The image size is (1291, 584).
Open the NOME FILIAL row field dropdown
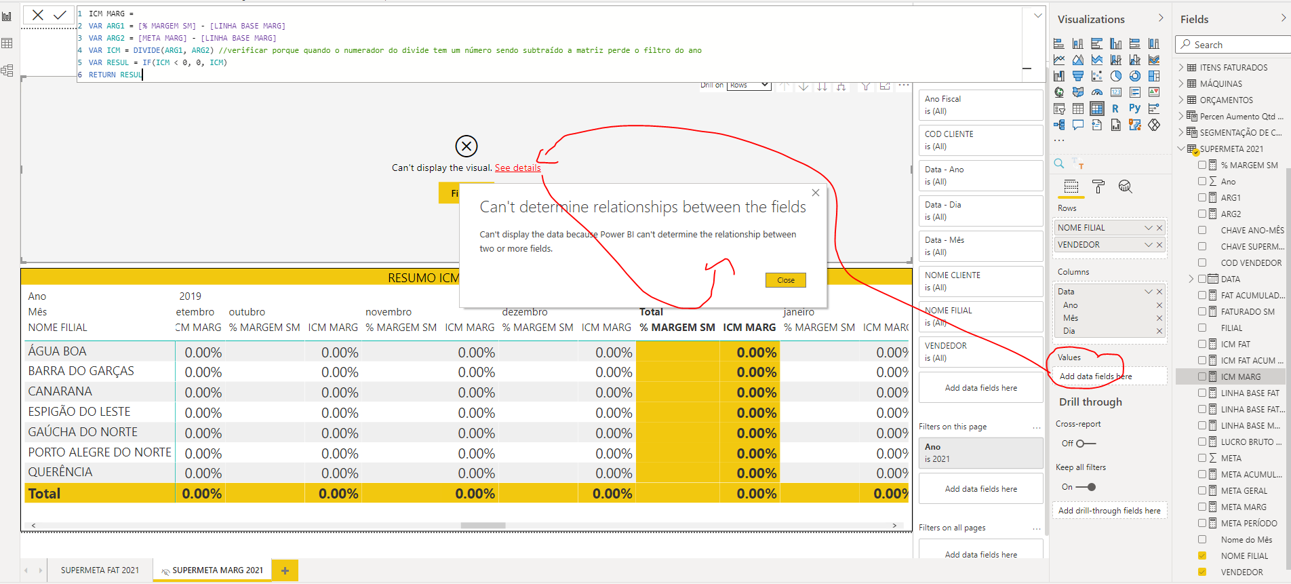pos(1149,228)
